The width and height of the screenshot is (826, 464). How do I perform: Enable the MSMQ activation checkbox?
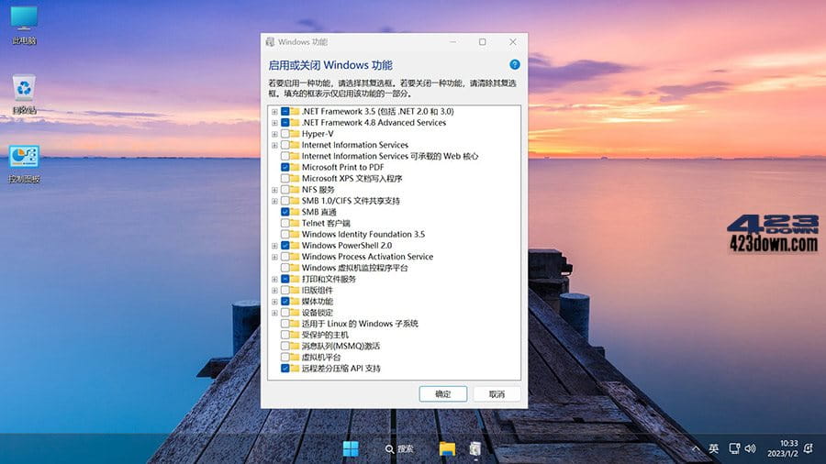pos(285,346)
